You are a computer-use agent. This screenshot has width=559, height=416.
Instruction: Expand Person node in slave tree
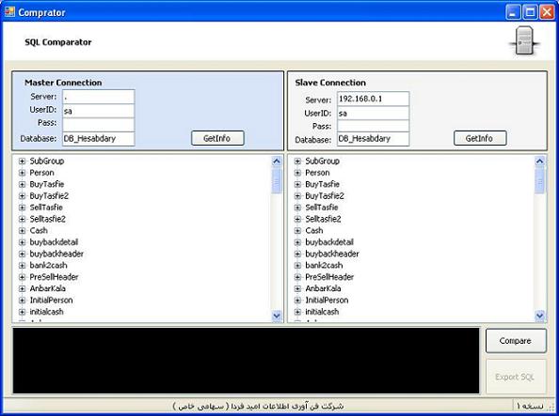click(297, 173)
